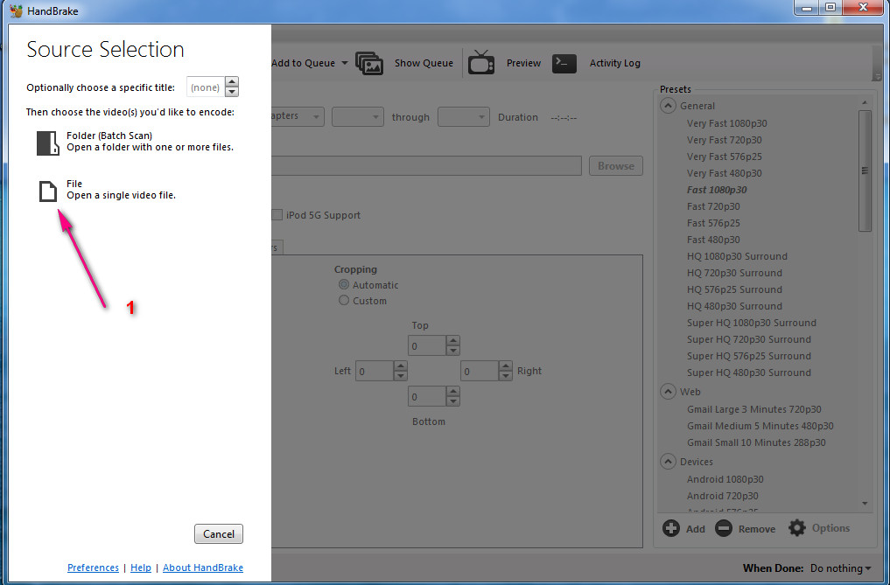Image resolution: width=890 pixels, height=585 pixels.
Task: Select the Very Fast 720p30 preset
Action: point(725,140)
